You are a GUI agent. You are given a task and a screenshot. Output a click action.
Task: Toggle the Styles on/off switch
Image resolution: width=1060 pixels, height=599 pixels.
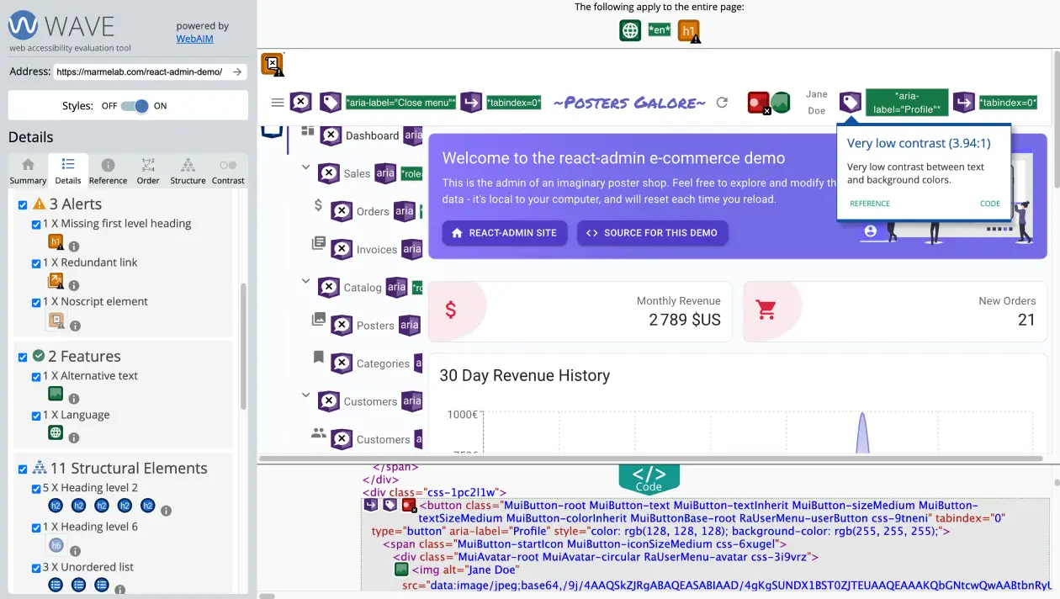point(135,106)
